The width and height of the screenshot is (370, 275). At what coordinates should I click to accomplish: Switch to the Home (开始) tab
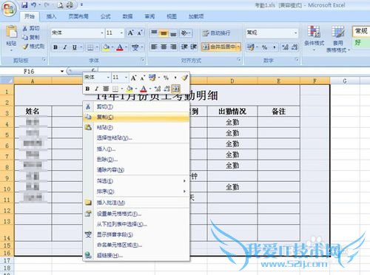[30, 16]
